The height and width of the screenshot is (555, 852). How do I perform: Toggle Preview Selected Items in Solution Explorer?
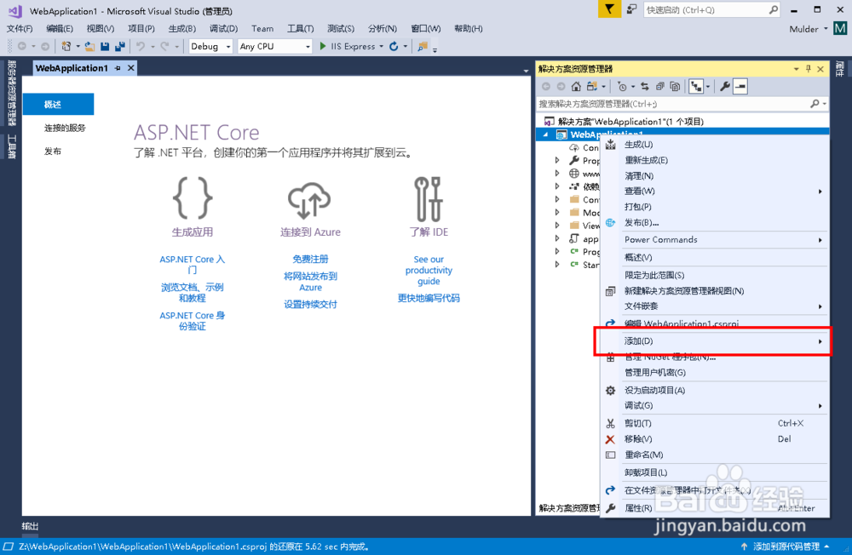pyautogui.click(x=740, y=85)
